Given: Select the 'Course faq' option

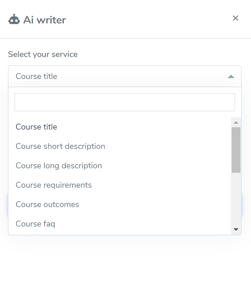Looking at the screenshot, I should point(35,224).
